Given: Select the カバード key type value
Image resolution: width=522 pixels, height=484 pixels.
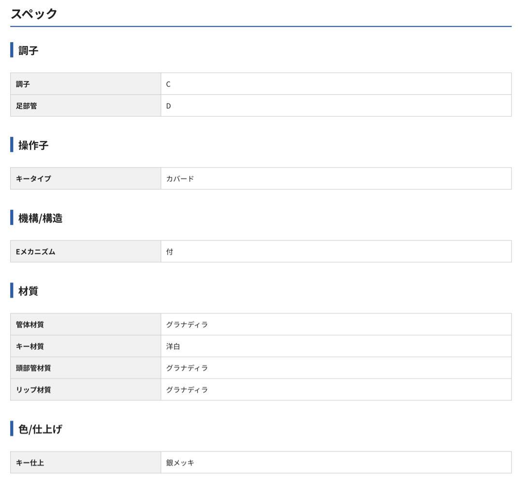Looking at the screenshot, I should (x=180, y=179).
